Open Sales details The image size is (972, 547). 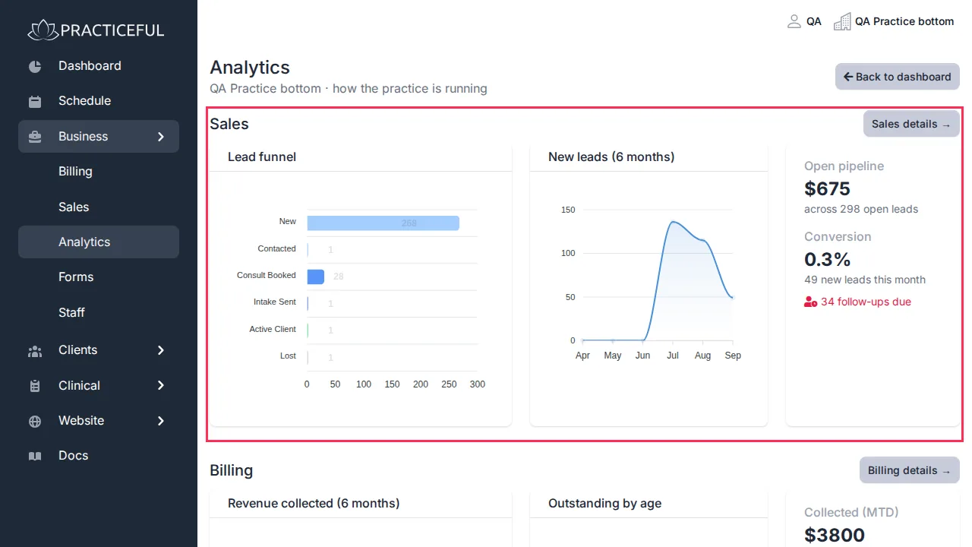click(x=911, y=124)
